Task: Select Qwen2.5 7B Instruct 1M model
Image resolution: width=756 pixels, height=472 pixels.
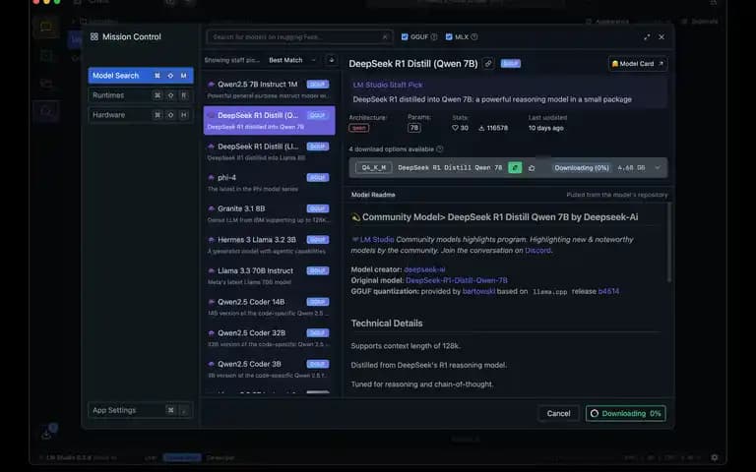Action: (x=269, y=89)
